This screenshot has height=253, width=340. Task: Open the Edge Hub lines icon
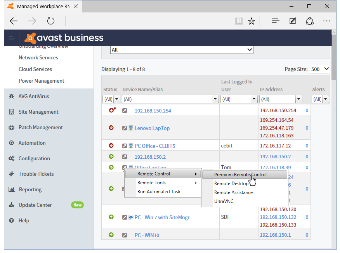click(x=276, y=21)
